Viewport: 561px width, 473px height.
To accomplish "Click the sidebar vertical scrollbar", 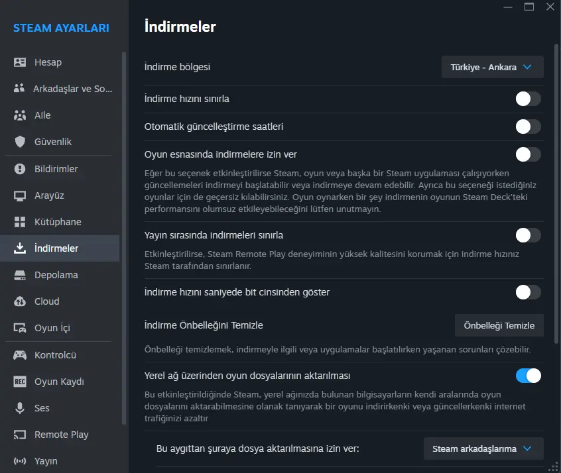I will tap(124, 238).
